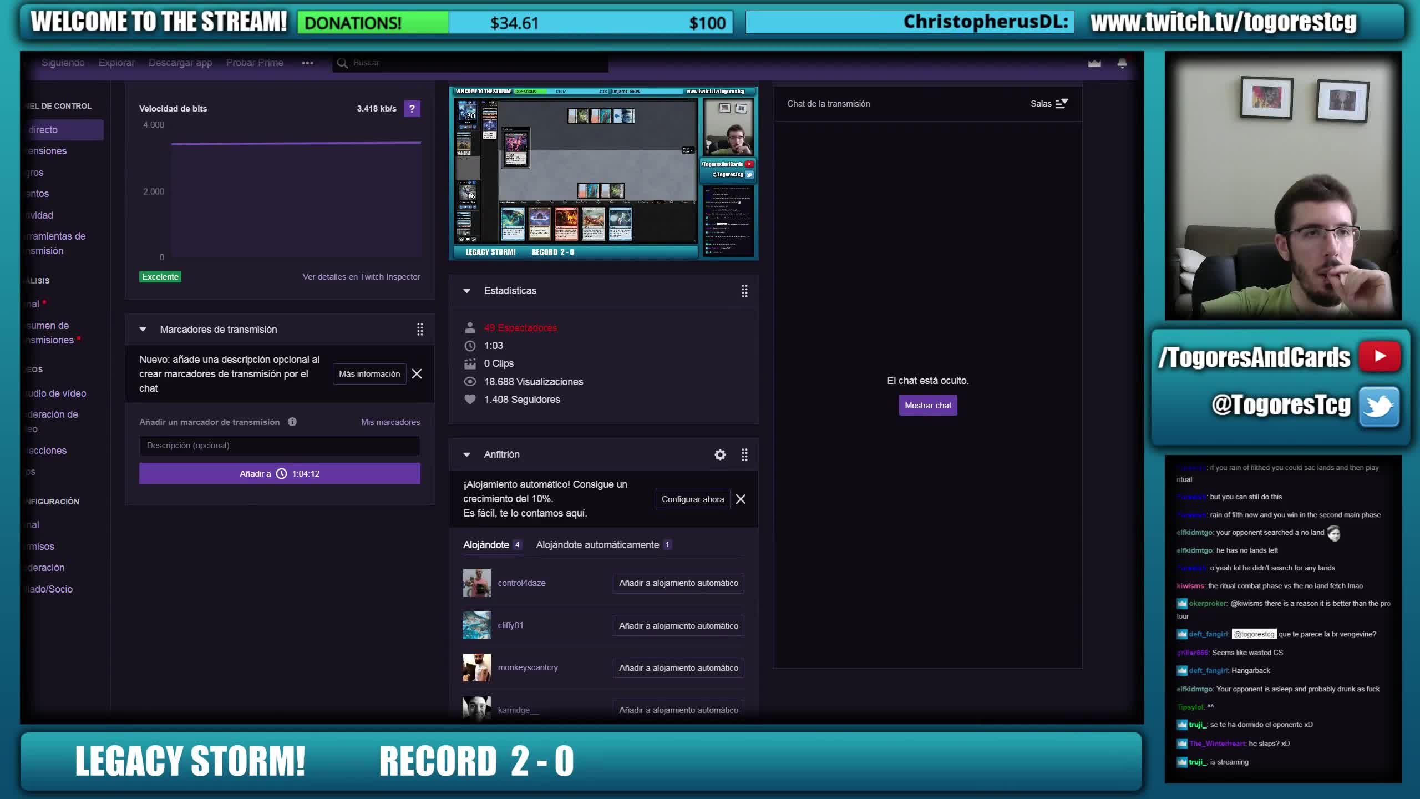Open Descargar app in top nav

pos(180,63)
